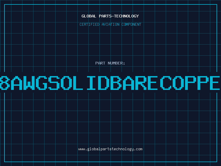Select the word COMPONENT in the subtitle
This screenshot has height=166, width=221.
pos(131,24)
